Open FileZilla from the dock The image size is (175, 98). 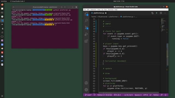point(2,53)
